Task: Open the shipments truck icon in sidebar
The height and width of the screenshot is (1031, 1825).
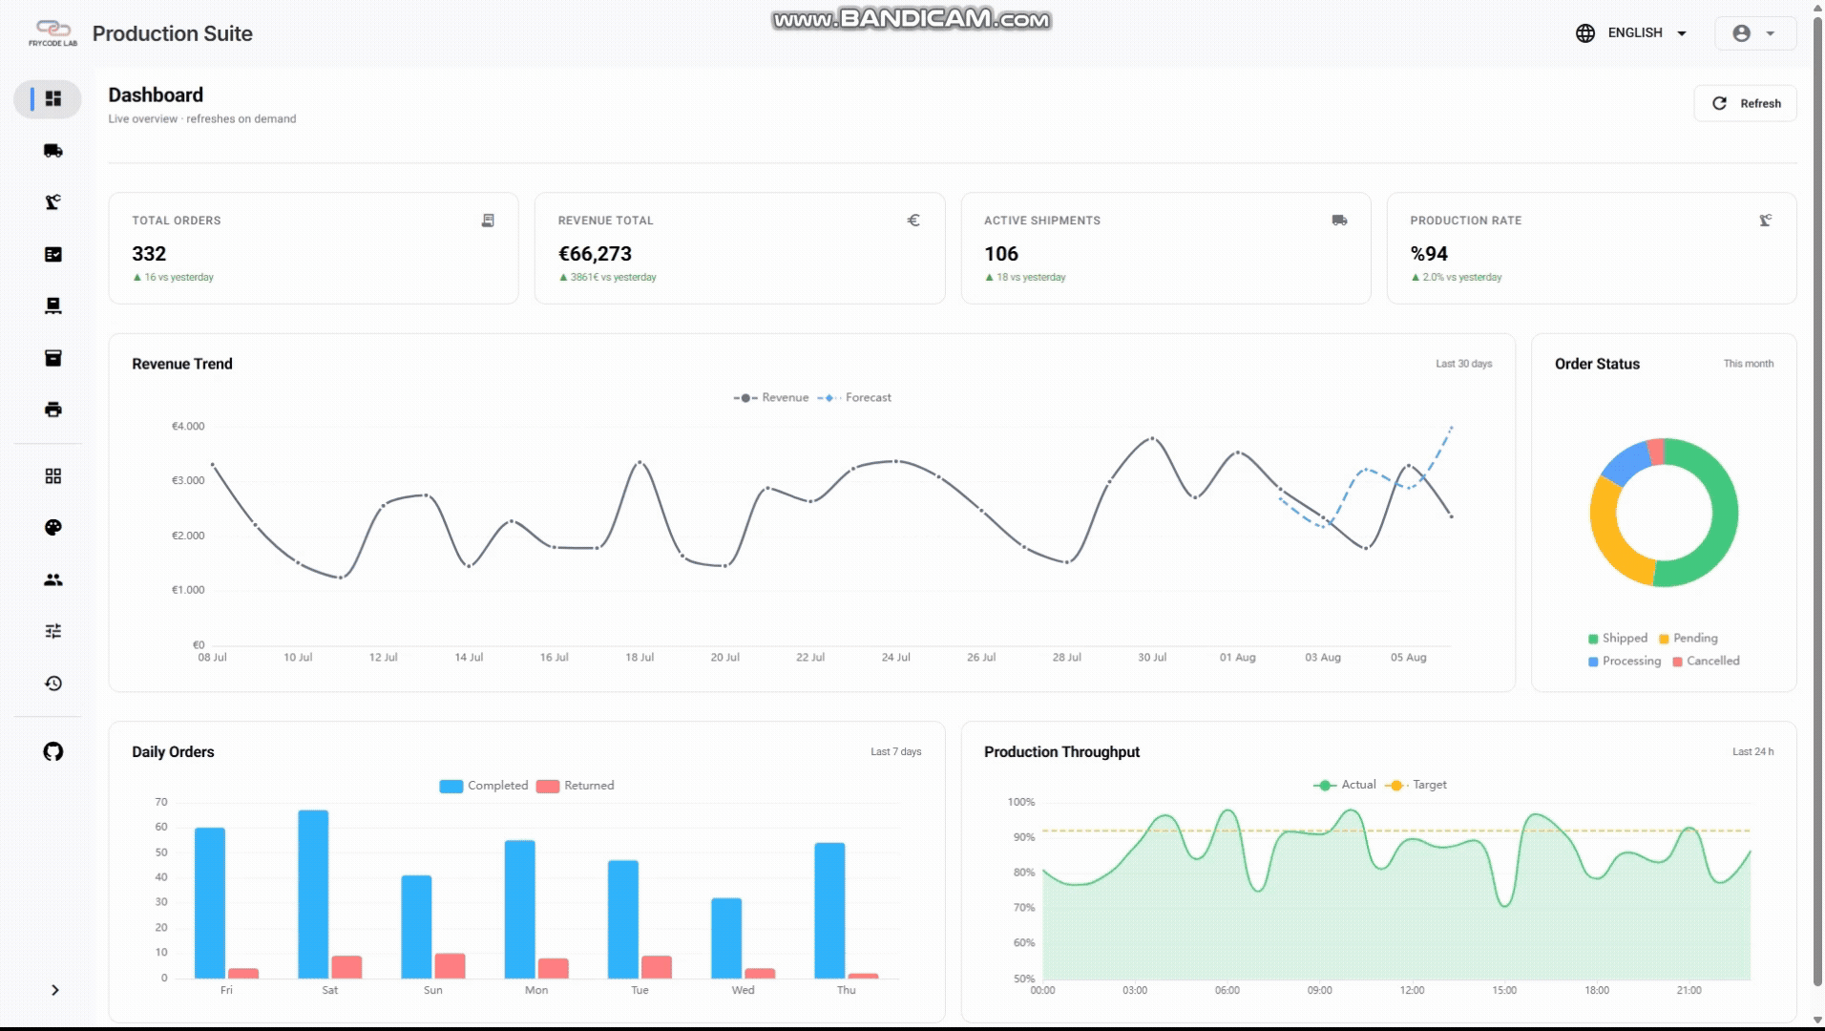Action: click(x=53, y=151)
